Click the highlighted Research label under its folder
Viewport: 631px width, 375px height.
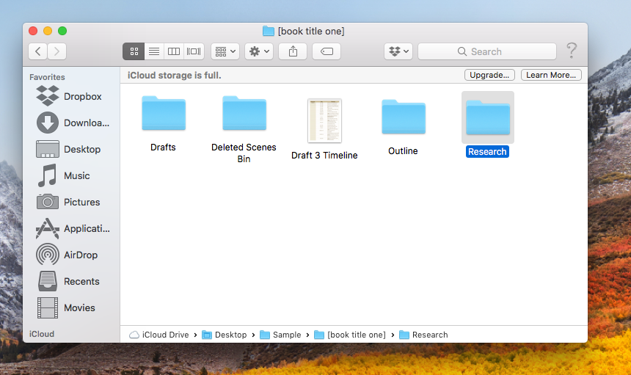487,152
